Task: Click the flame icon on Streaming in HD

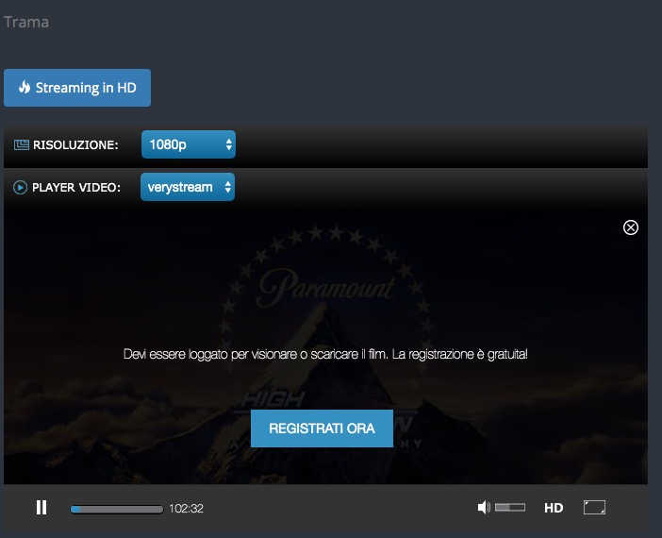Action: pyautogui.click(x=25, y=88)
